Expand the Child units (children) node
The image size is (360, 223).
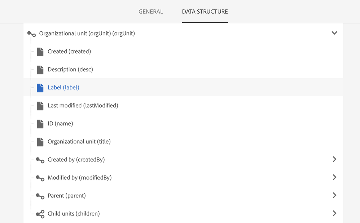(334, 213)
